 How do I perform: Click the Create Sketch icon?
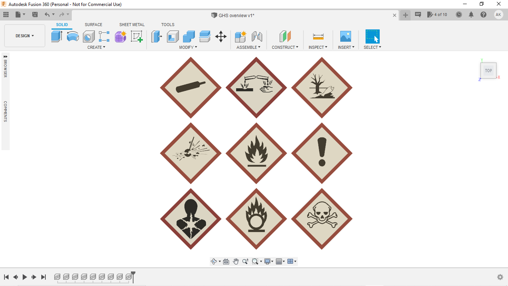pos(136,36)
